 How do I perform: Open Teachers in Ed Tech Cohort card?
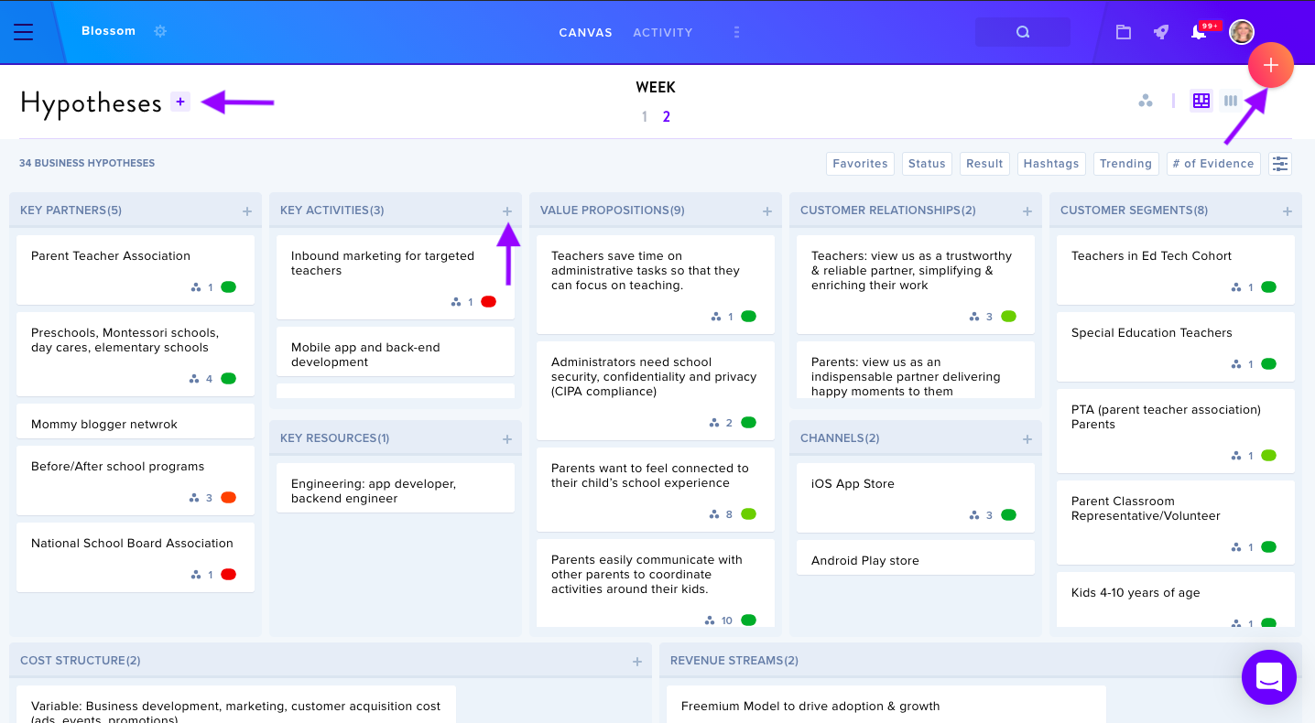coord(1176,270)
